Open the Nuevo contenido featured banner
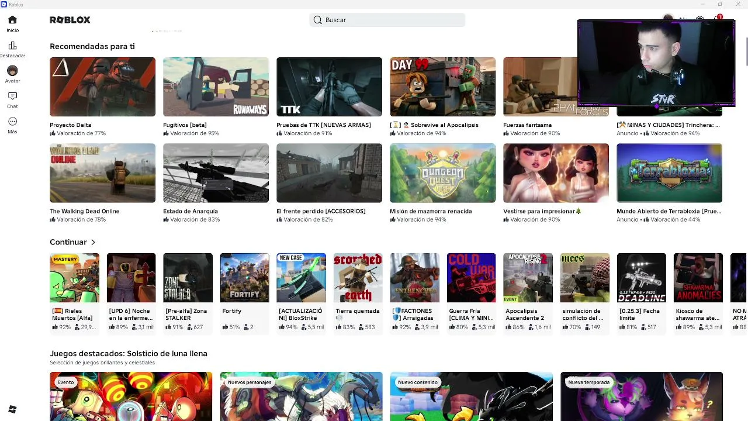 click(471, 396)
